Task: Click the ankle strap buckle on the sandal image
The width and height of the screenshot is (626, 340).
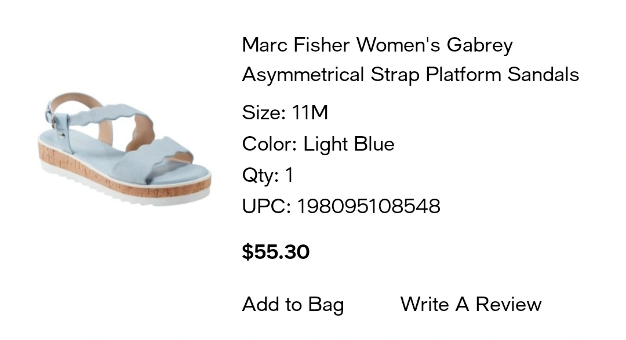Action: point(53,122)
